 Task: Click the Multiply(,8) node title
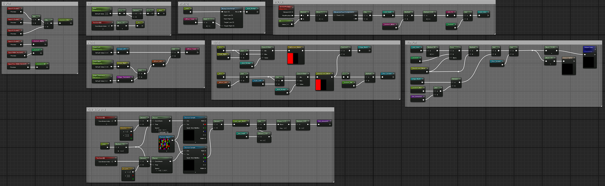[431, 47]
